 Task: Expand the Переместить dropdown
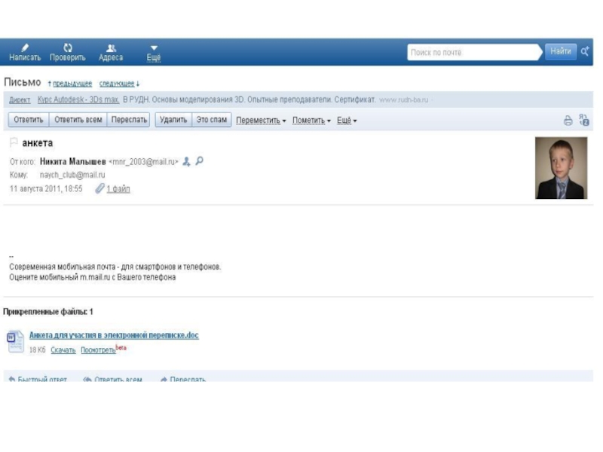(x=261, y=121)
